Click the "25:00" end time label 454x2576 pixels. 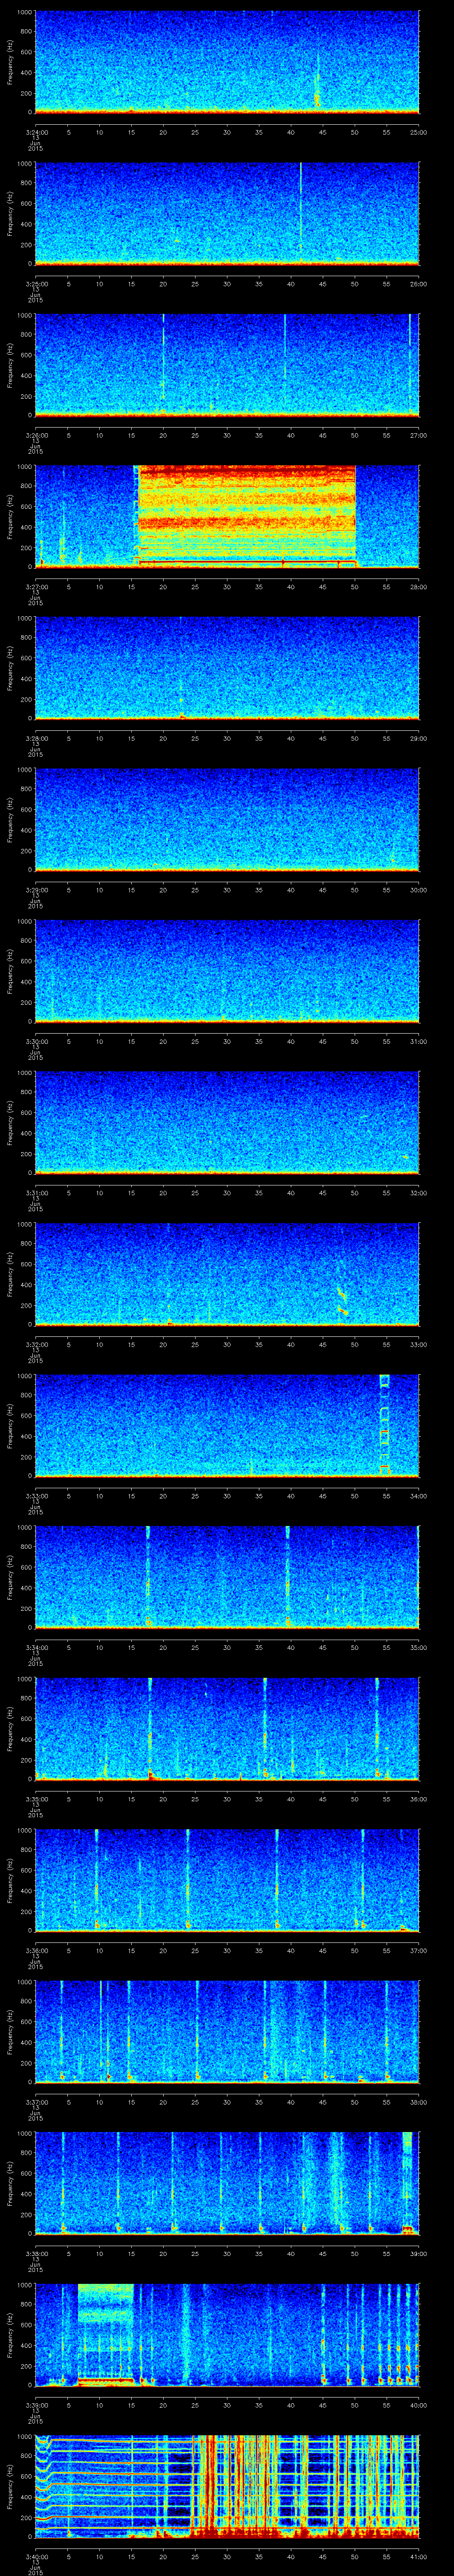point(419,132)
